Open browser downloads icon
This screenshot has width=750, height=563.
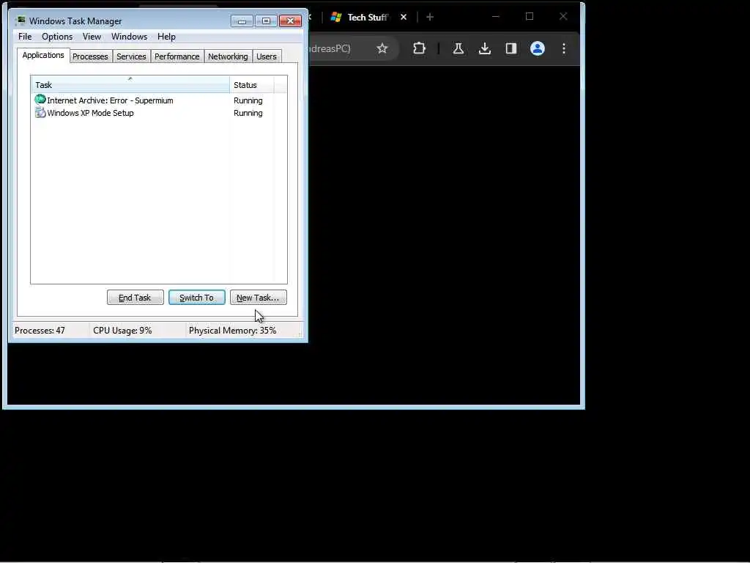(485, 48)
